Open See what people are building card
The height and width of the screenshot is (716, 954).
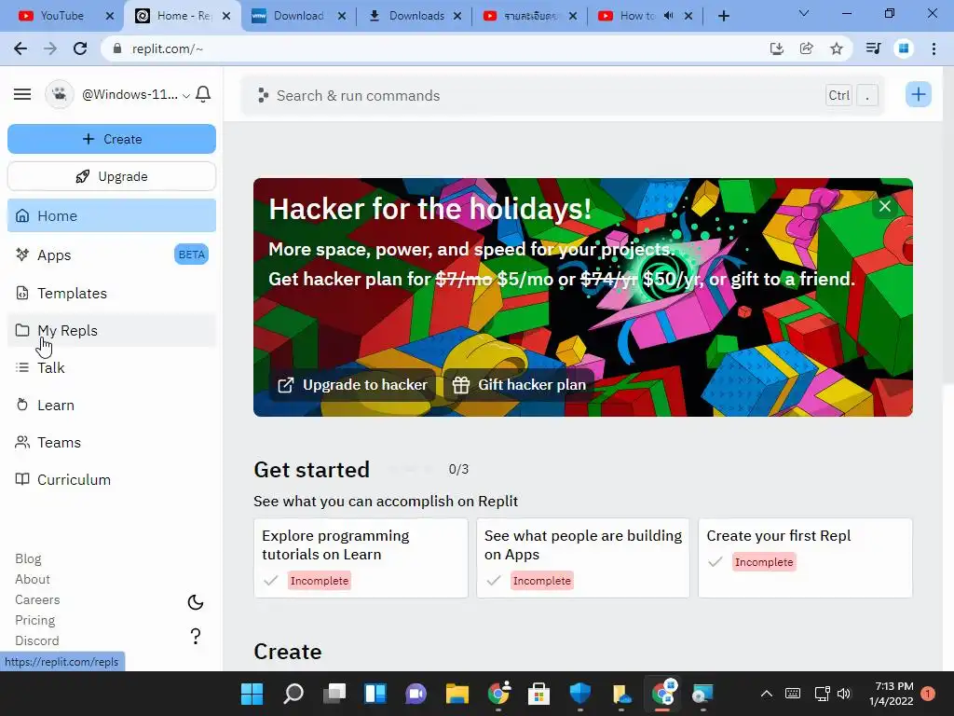pyautogui.click(x=583, y=558)
